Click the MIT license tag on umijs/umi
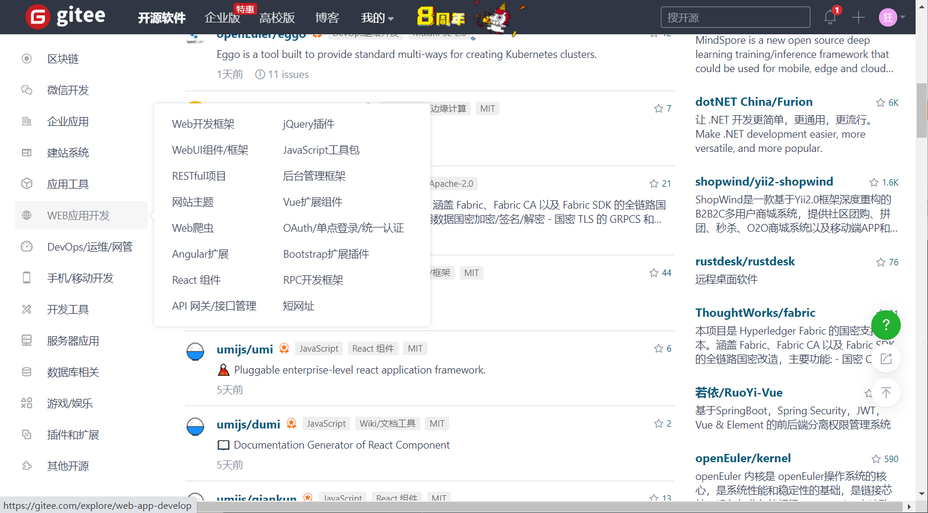The height and width of the screenshot is (513, 928). (416, 349)
